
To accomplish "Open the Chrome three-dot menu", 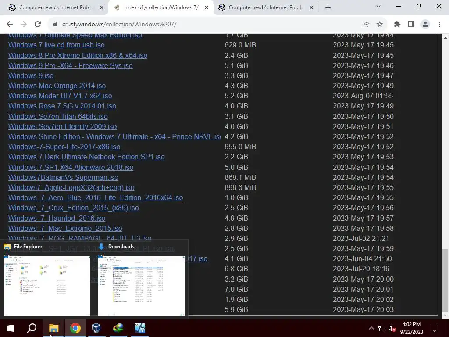I will tap(439, 25).
